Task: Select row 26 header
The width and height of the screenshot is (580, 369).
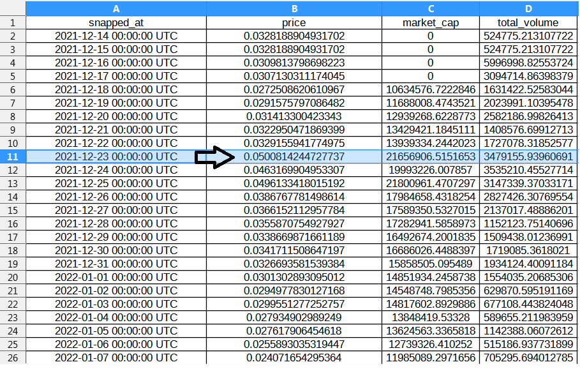Action: click(x=13, y=358)
